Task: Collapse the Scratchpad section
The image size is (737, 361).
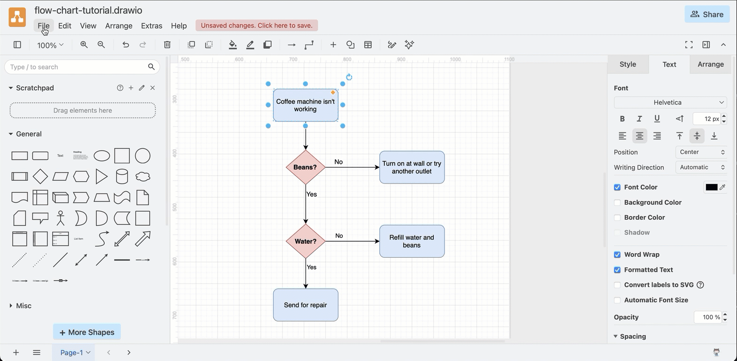Action: [x=11, y=88]
